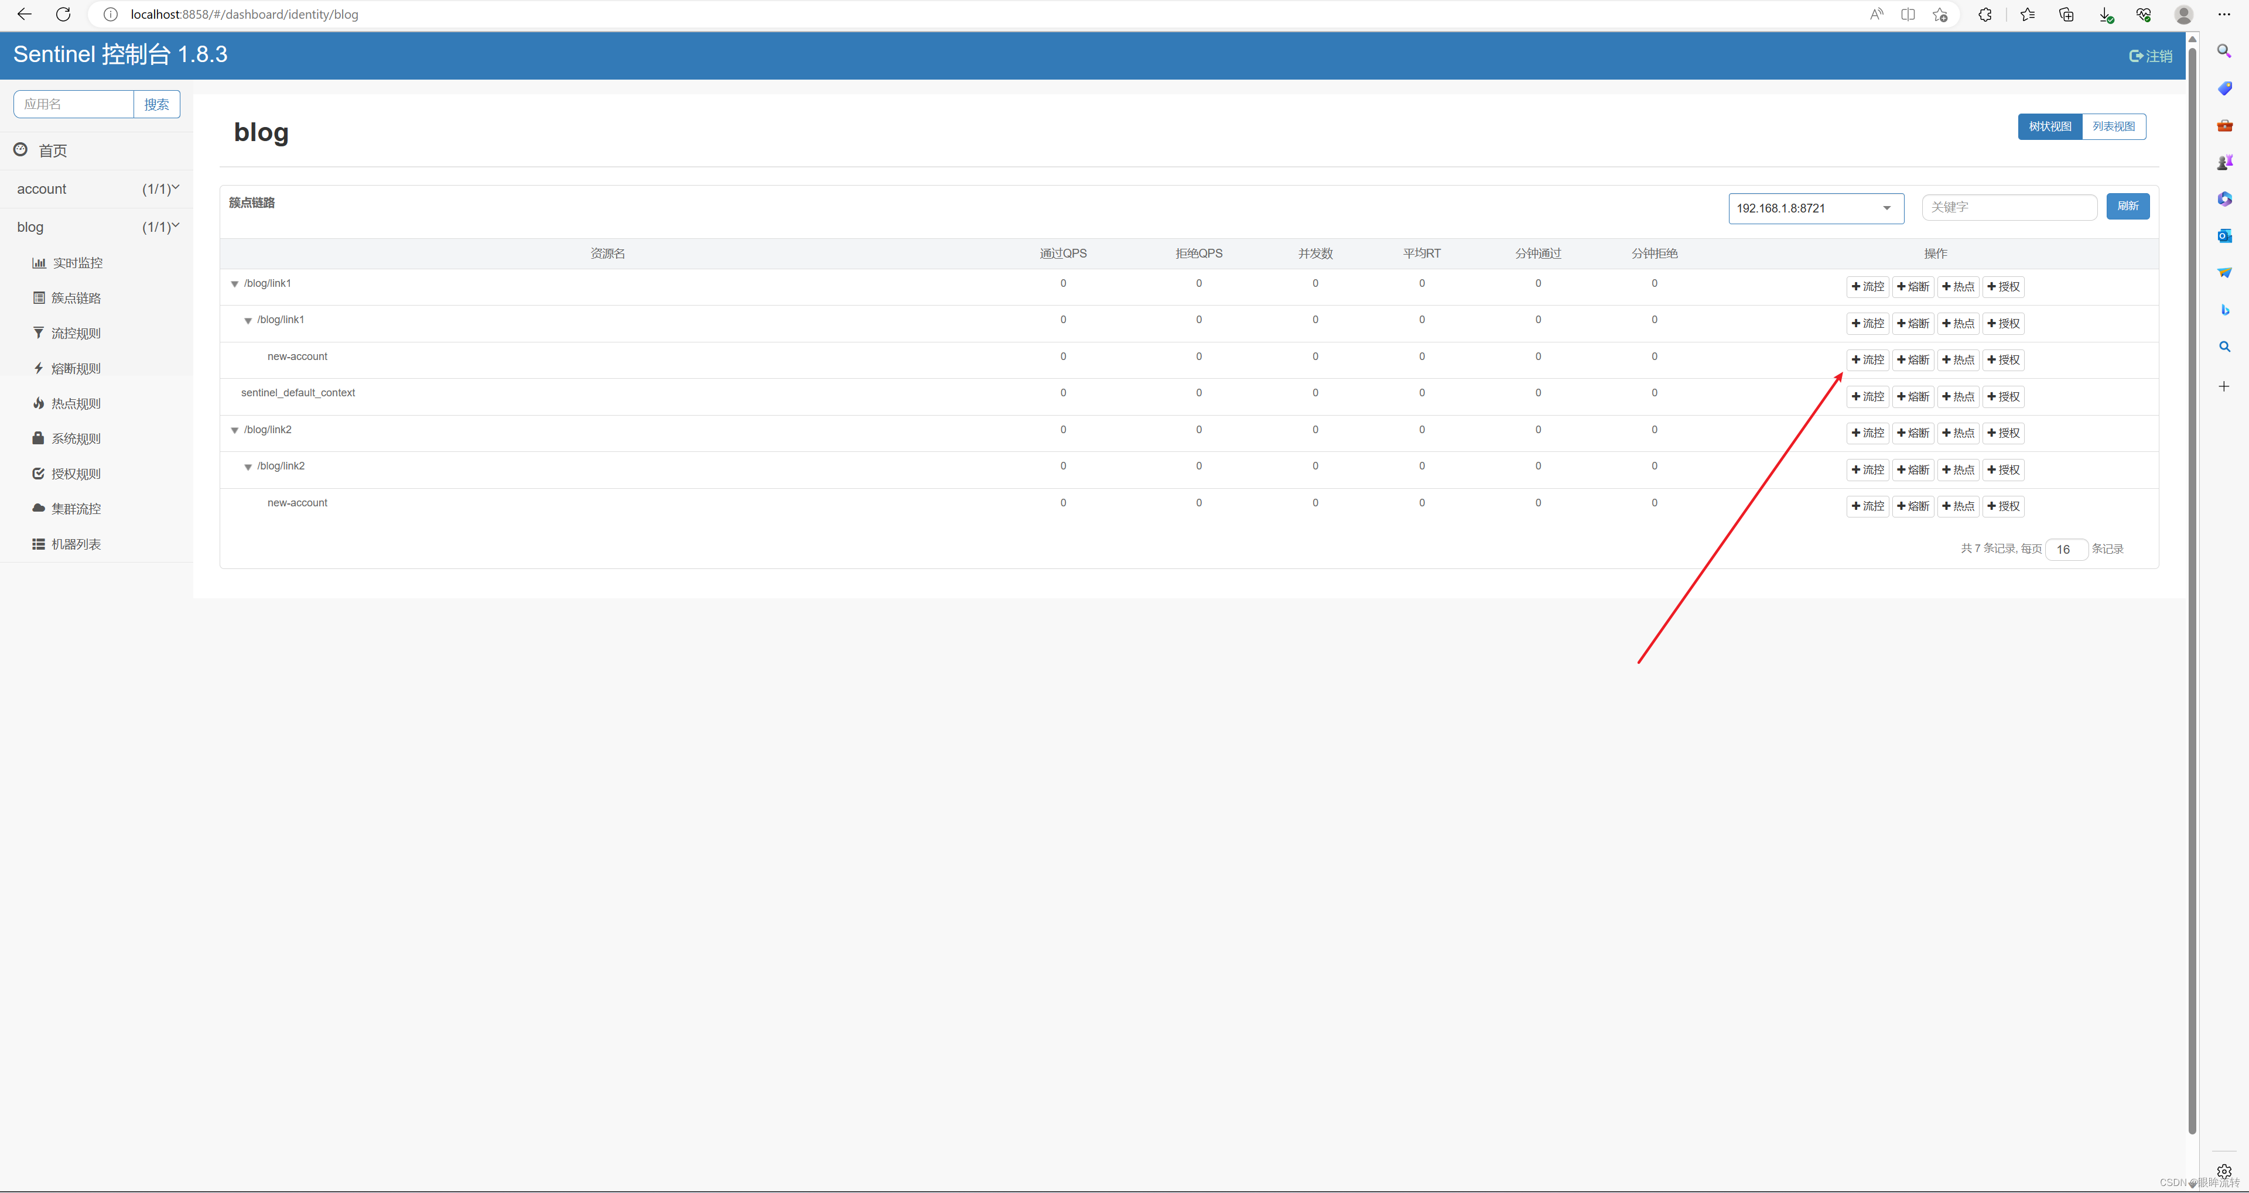Collapse the nested /blog/link2 tree node

tap(248, 467)
